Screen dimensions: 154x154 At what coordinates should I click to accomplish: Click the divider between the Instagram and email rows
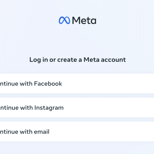77,120
